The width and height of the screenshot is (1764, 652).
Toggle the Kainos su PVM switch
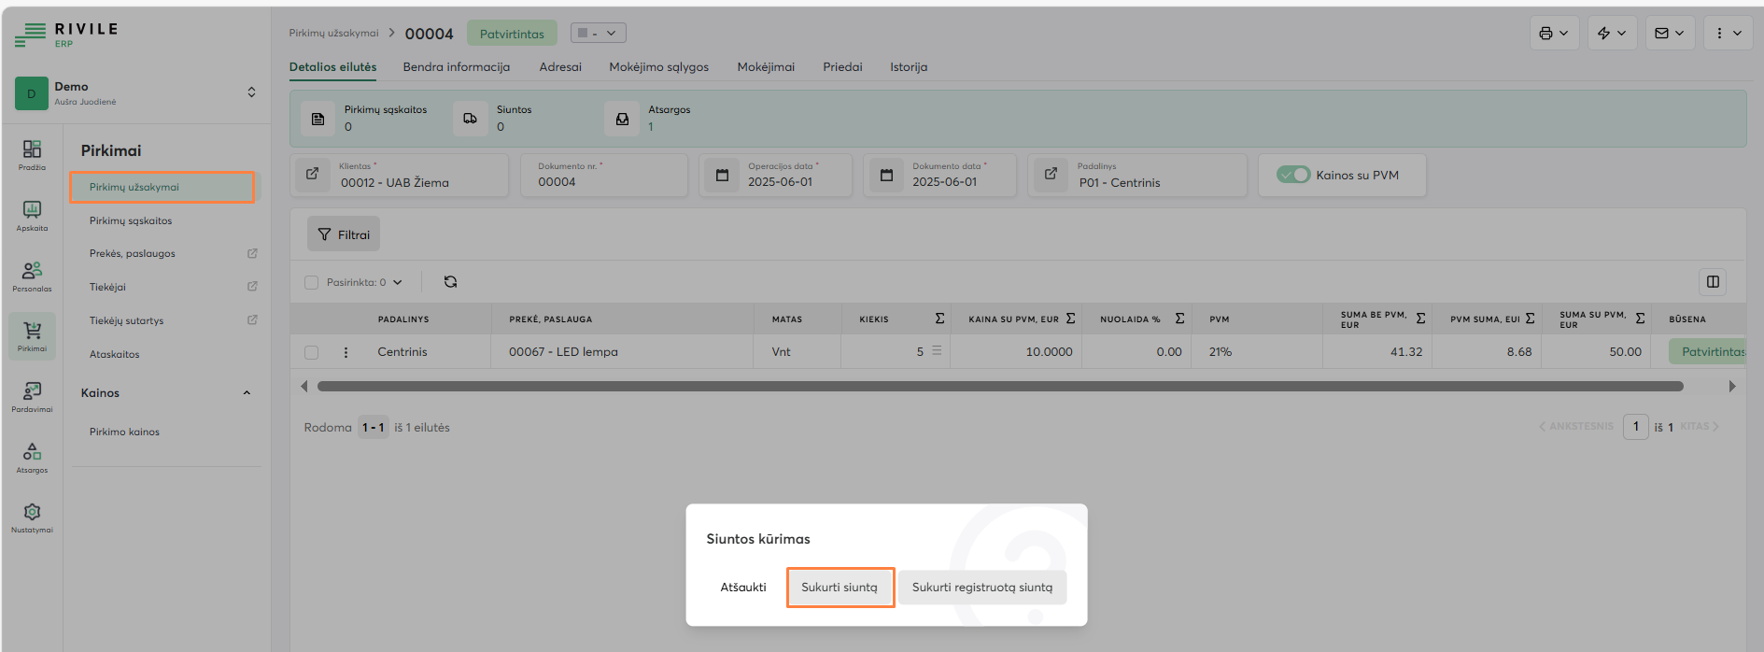pyautogui.click(x=1293, y=175)
